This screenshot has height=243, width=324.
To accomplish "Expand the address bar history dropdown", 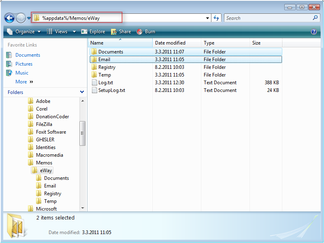I will tap(207, 18).
